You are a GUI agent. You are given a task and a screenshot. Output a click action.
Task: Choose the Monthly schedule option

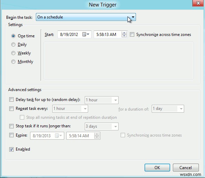pyautogui.click(x=13, y=62)
